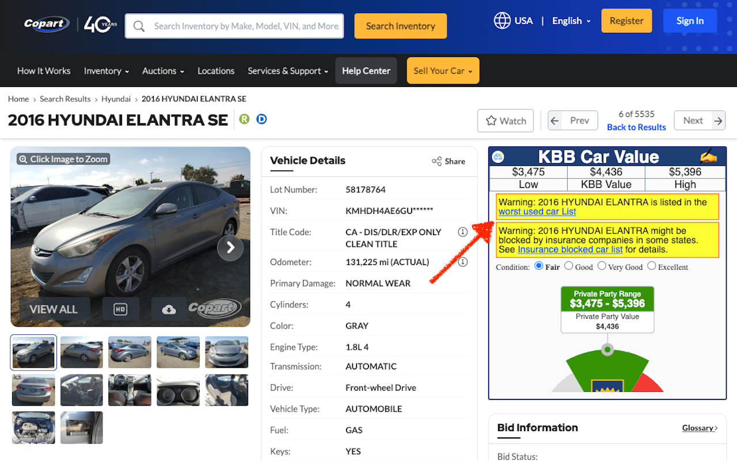Image resolution: width=737 pixels, height=461 pixels.
Task: Select the Very Good condition radio
Action: [602, 266]
